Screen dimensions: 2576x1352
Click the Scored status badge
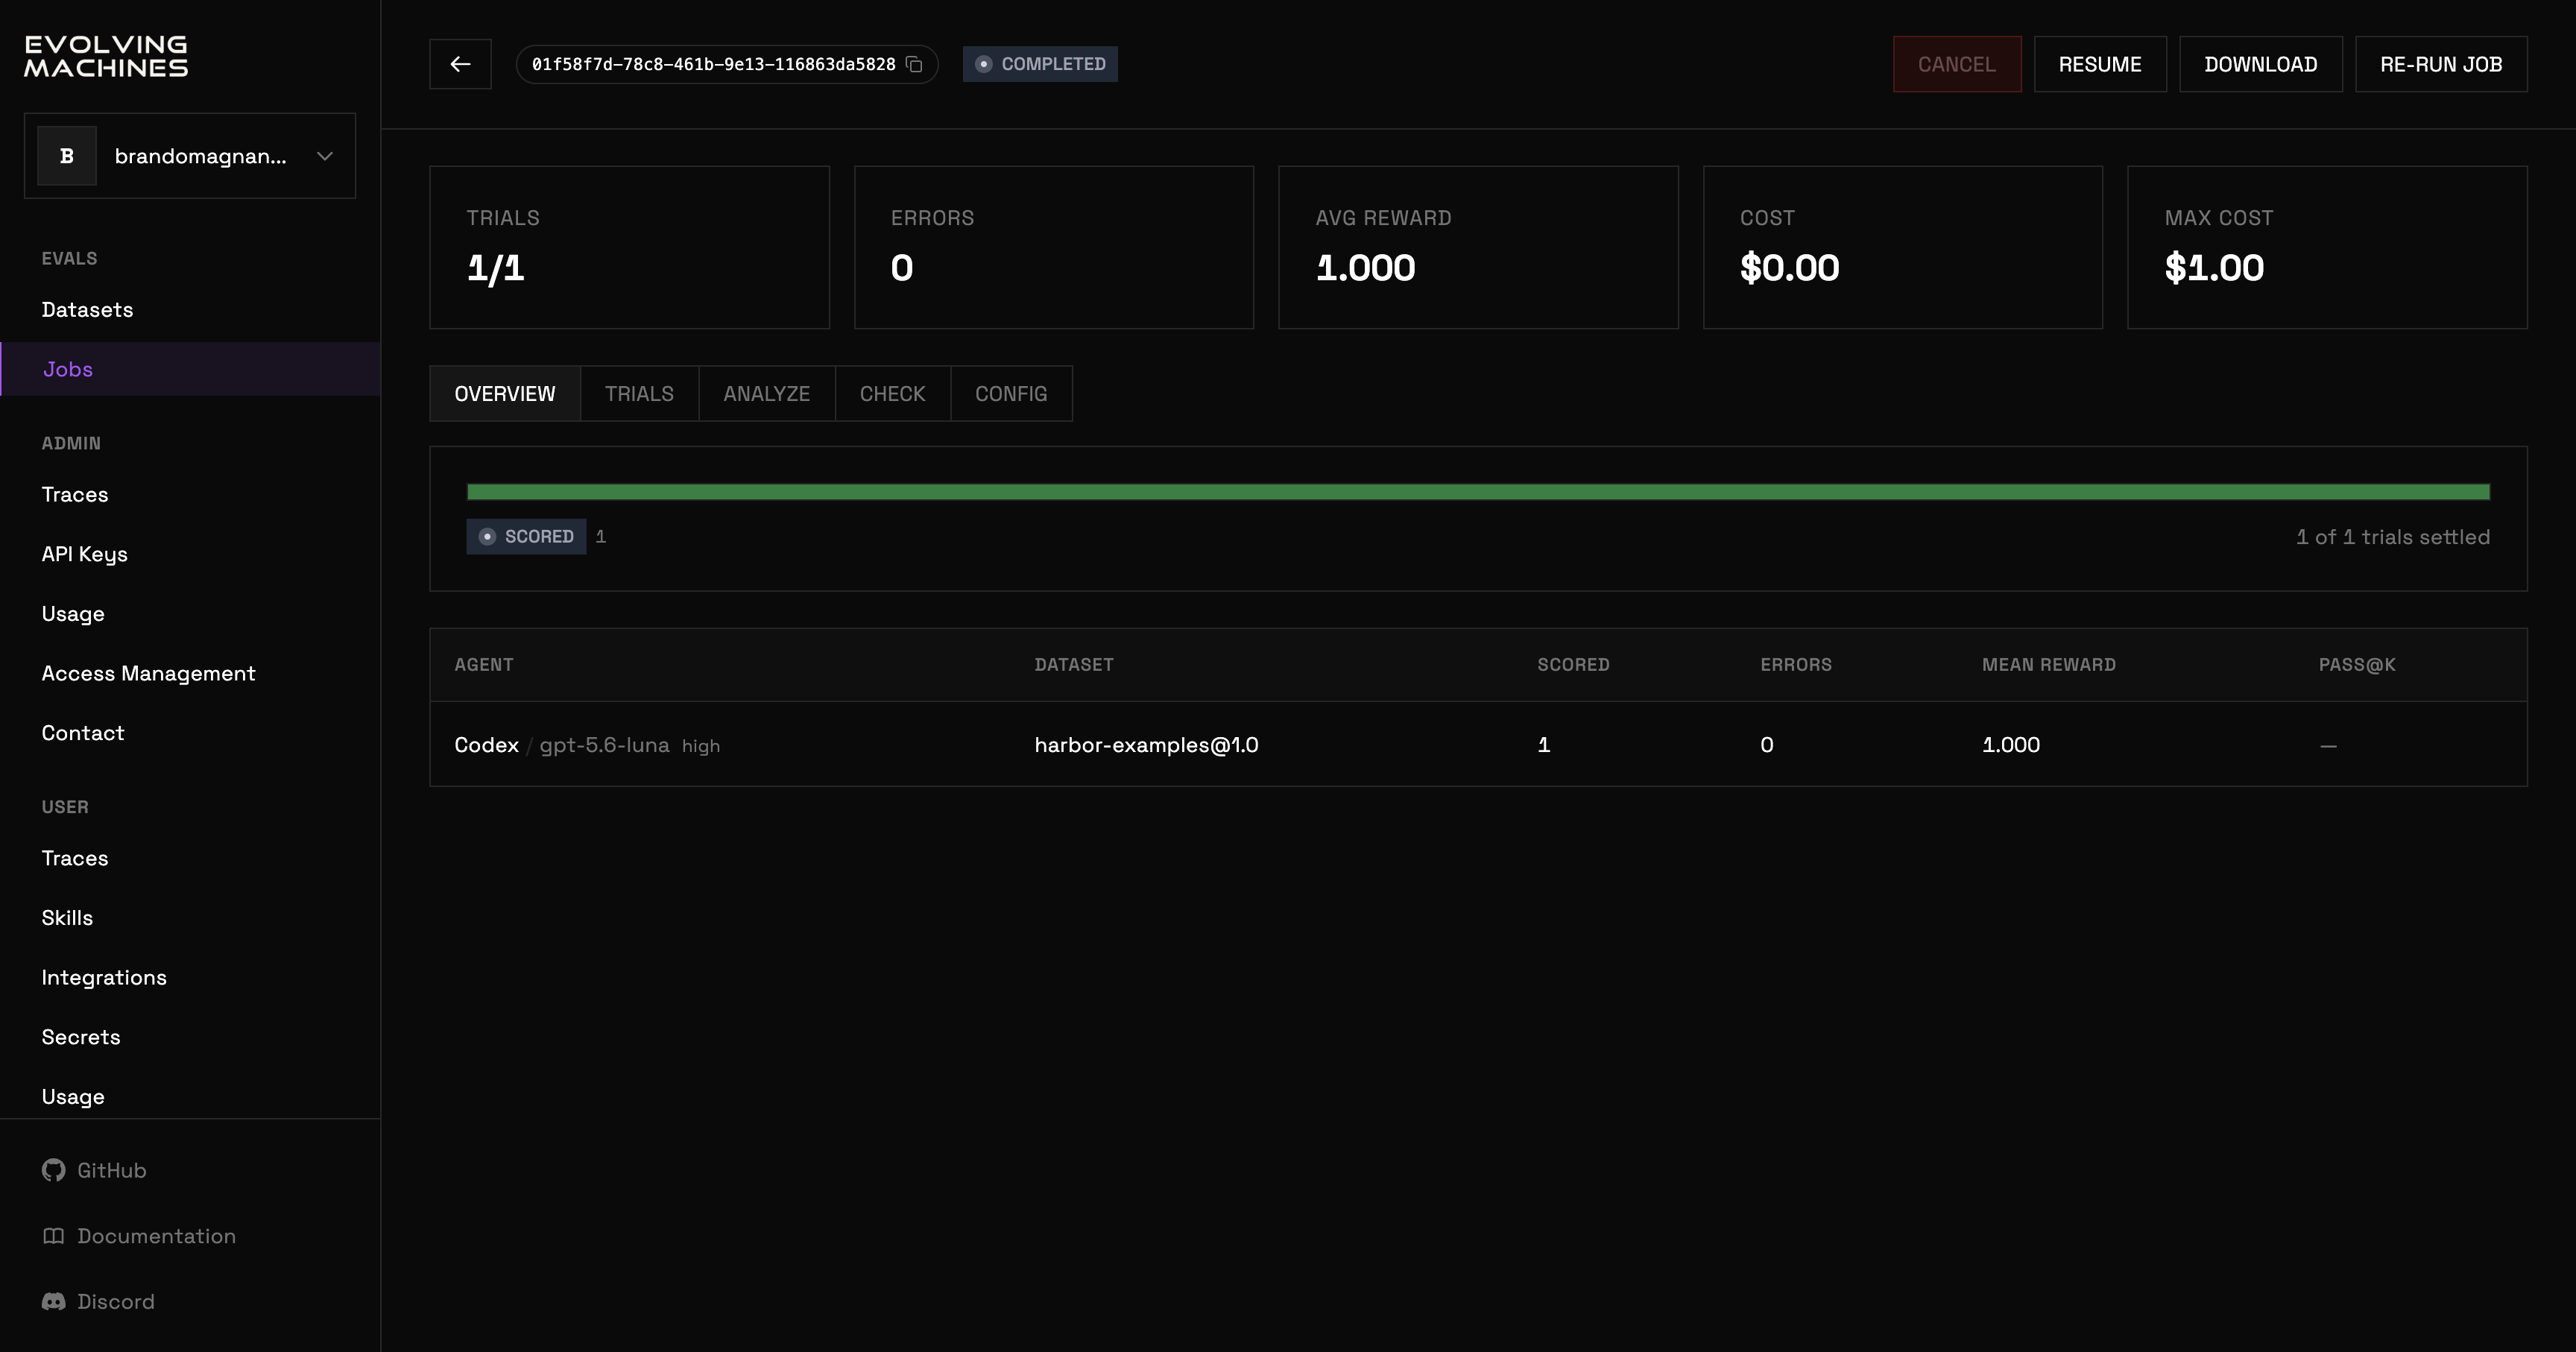point(526,537)
